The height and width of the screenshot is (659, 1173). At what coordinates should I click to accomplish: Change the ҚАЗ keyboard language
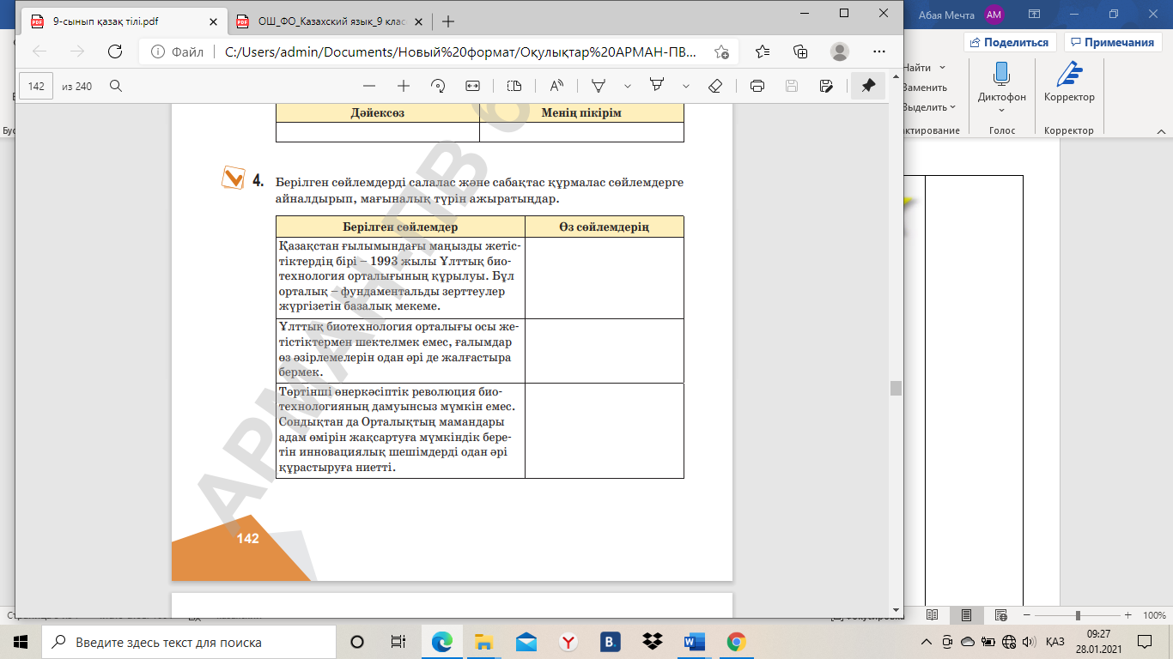click(1055, 642)
